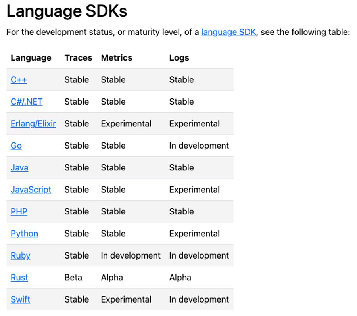Open the Python SDK link
Screen dimensions: 357x316
24,234
